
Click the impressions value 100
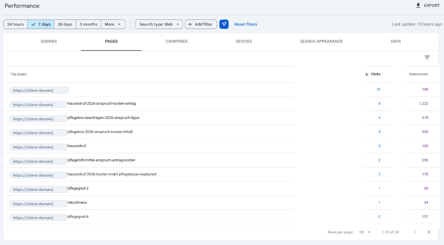click(425, 146)
